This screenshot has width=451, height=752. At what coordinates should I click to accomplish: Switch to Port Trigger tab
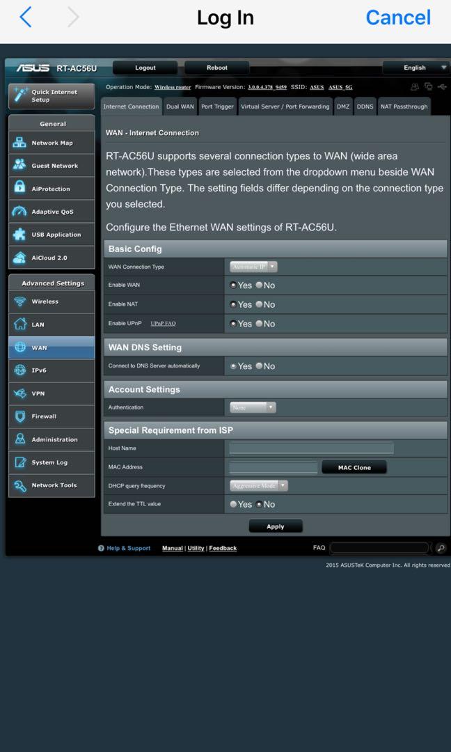[218, 107]
